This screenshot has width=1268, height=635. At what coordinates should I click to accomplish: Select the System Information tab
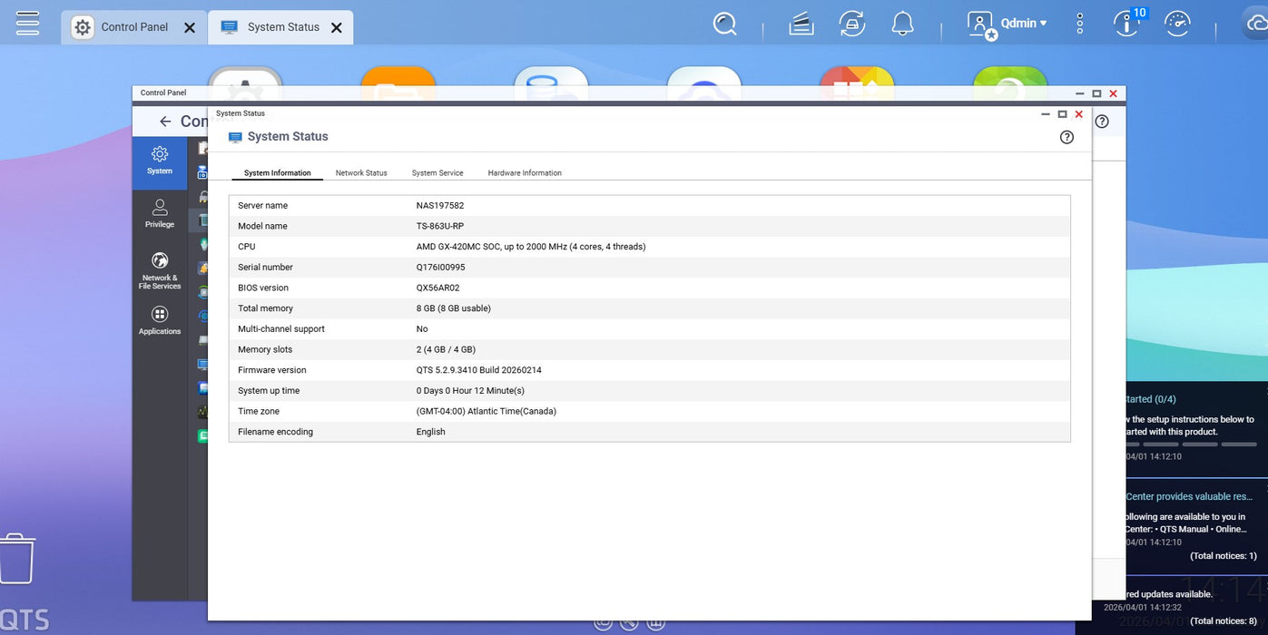278,172
